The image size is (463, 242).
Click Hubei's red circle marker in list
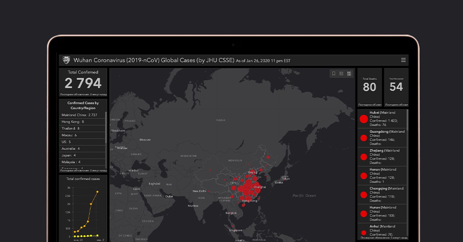point(363,119)
